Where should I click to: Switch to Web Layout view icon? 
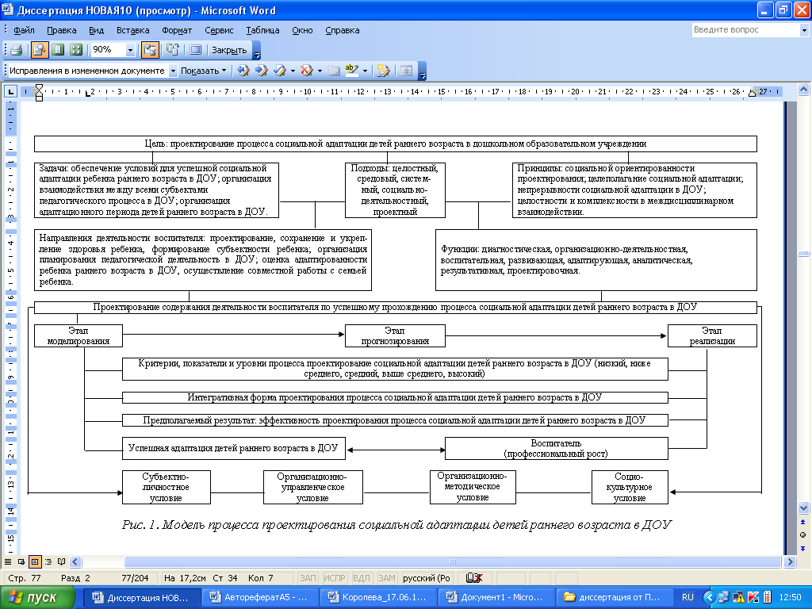(x=21, y=561)
